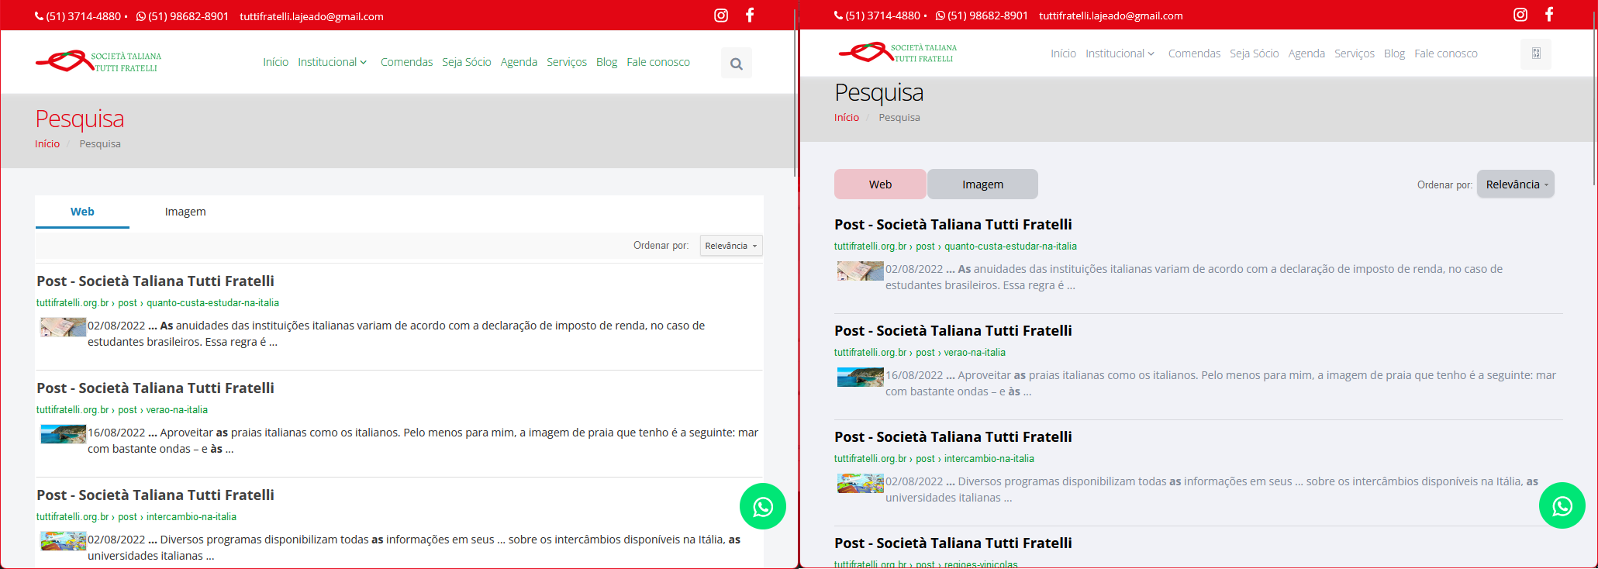The width and height of the screenshot is (1598, 569).
Task: Open regioes-vinicolas URL in right page
Action: coord(926,564)
